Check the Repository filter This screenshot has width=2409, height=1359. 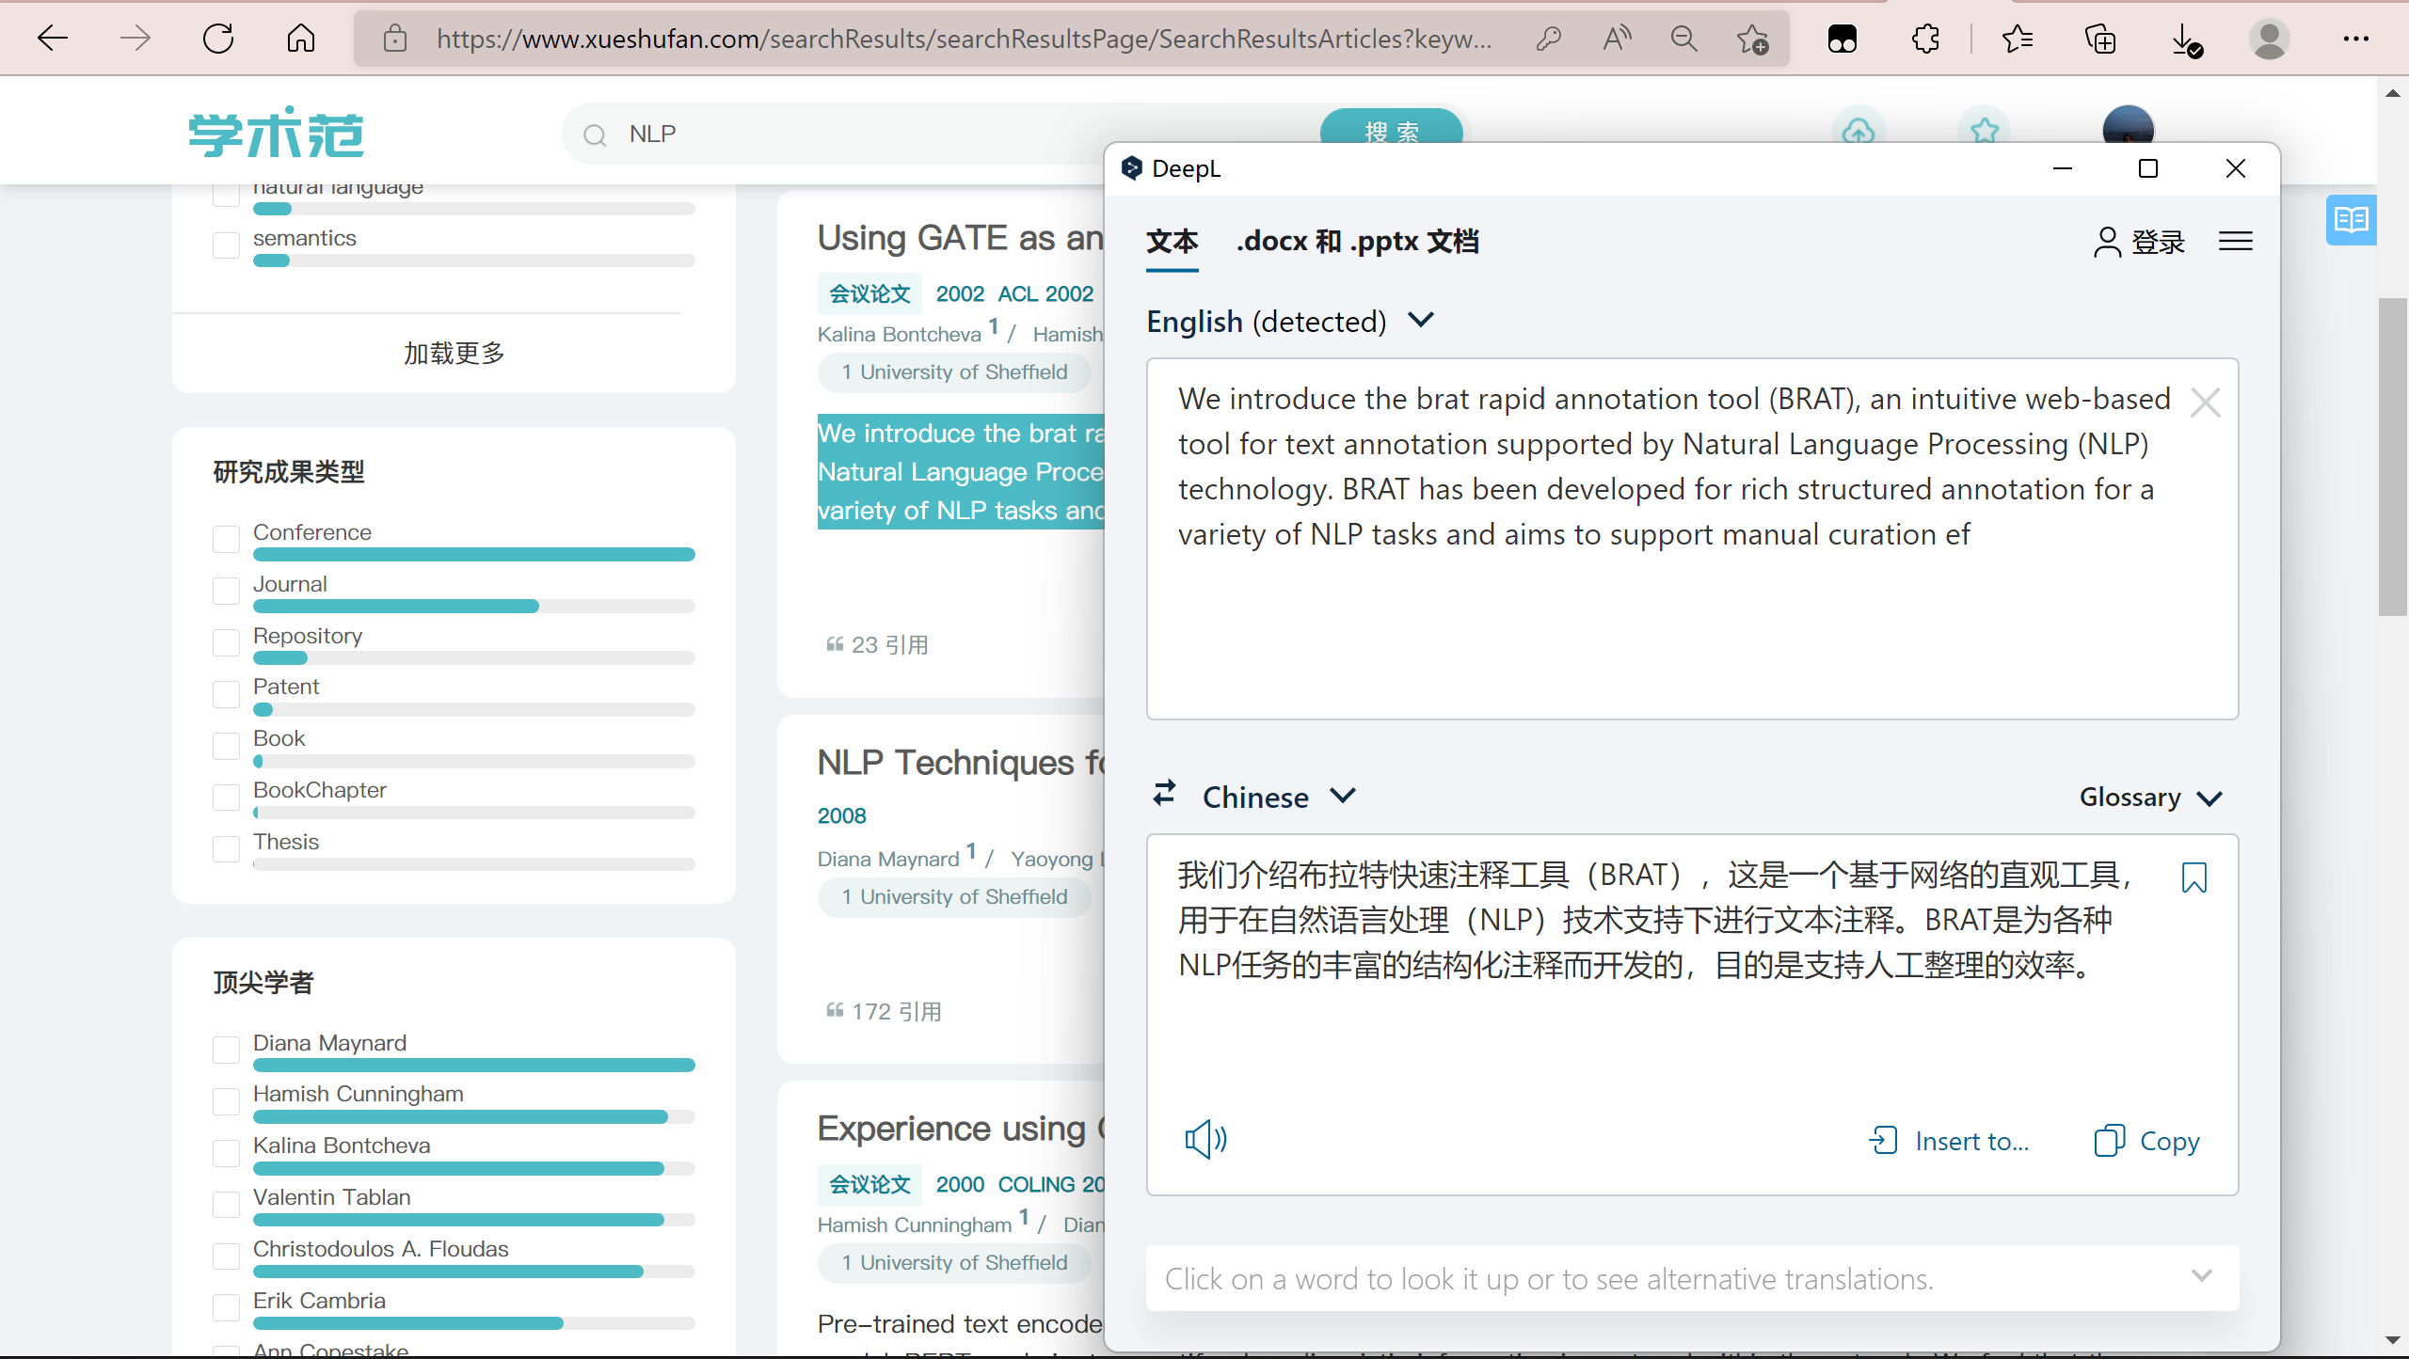click(226, 642)
